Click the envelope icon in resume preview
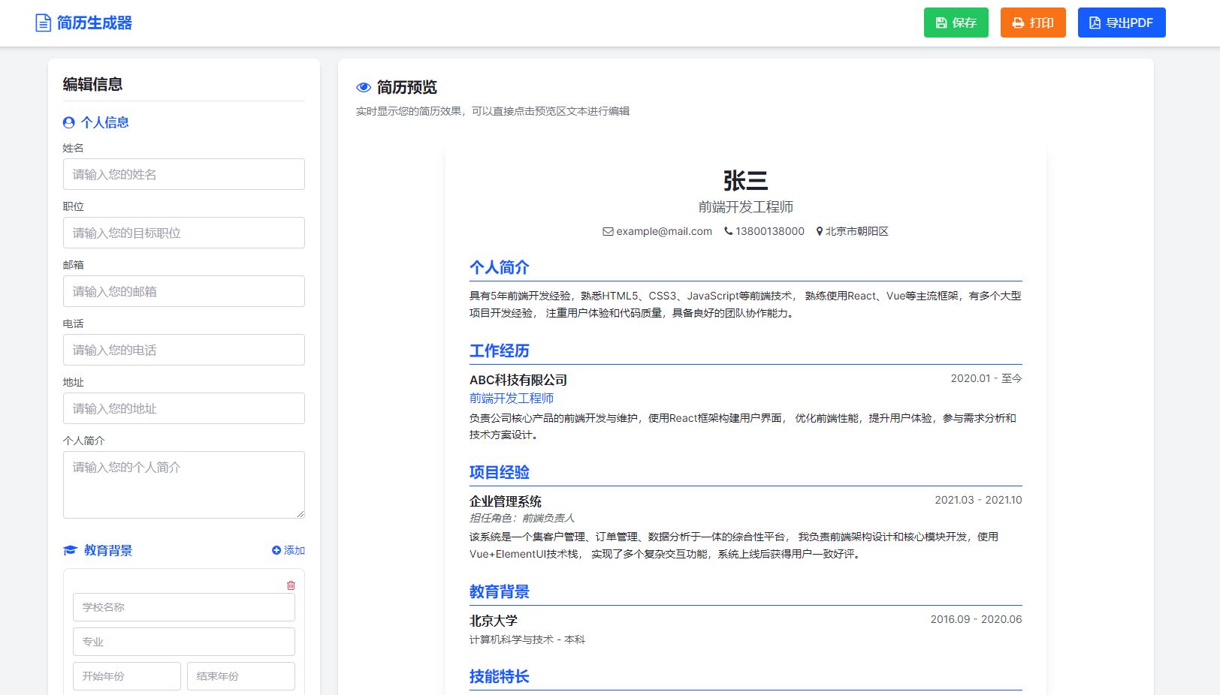Viewport: 1220px width, 695px height. pyautogui.click(x=608, y=231)
